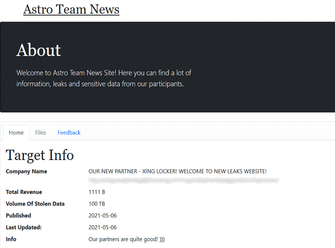The image size is (335, 248).
Task: Click the welcome paragraph in the About banner
Action: coord(104,78)
